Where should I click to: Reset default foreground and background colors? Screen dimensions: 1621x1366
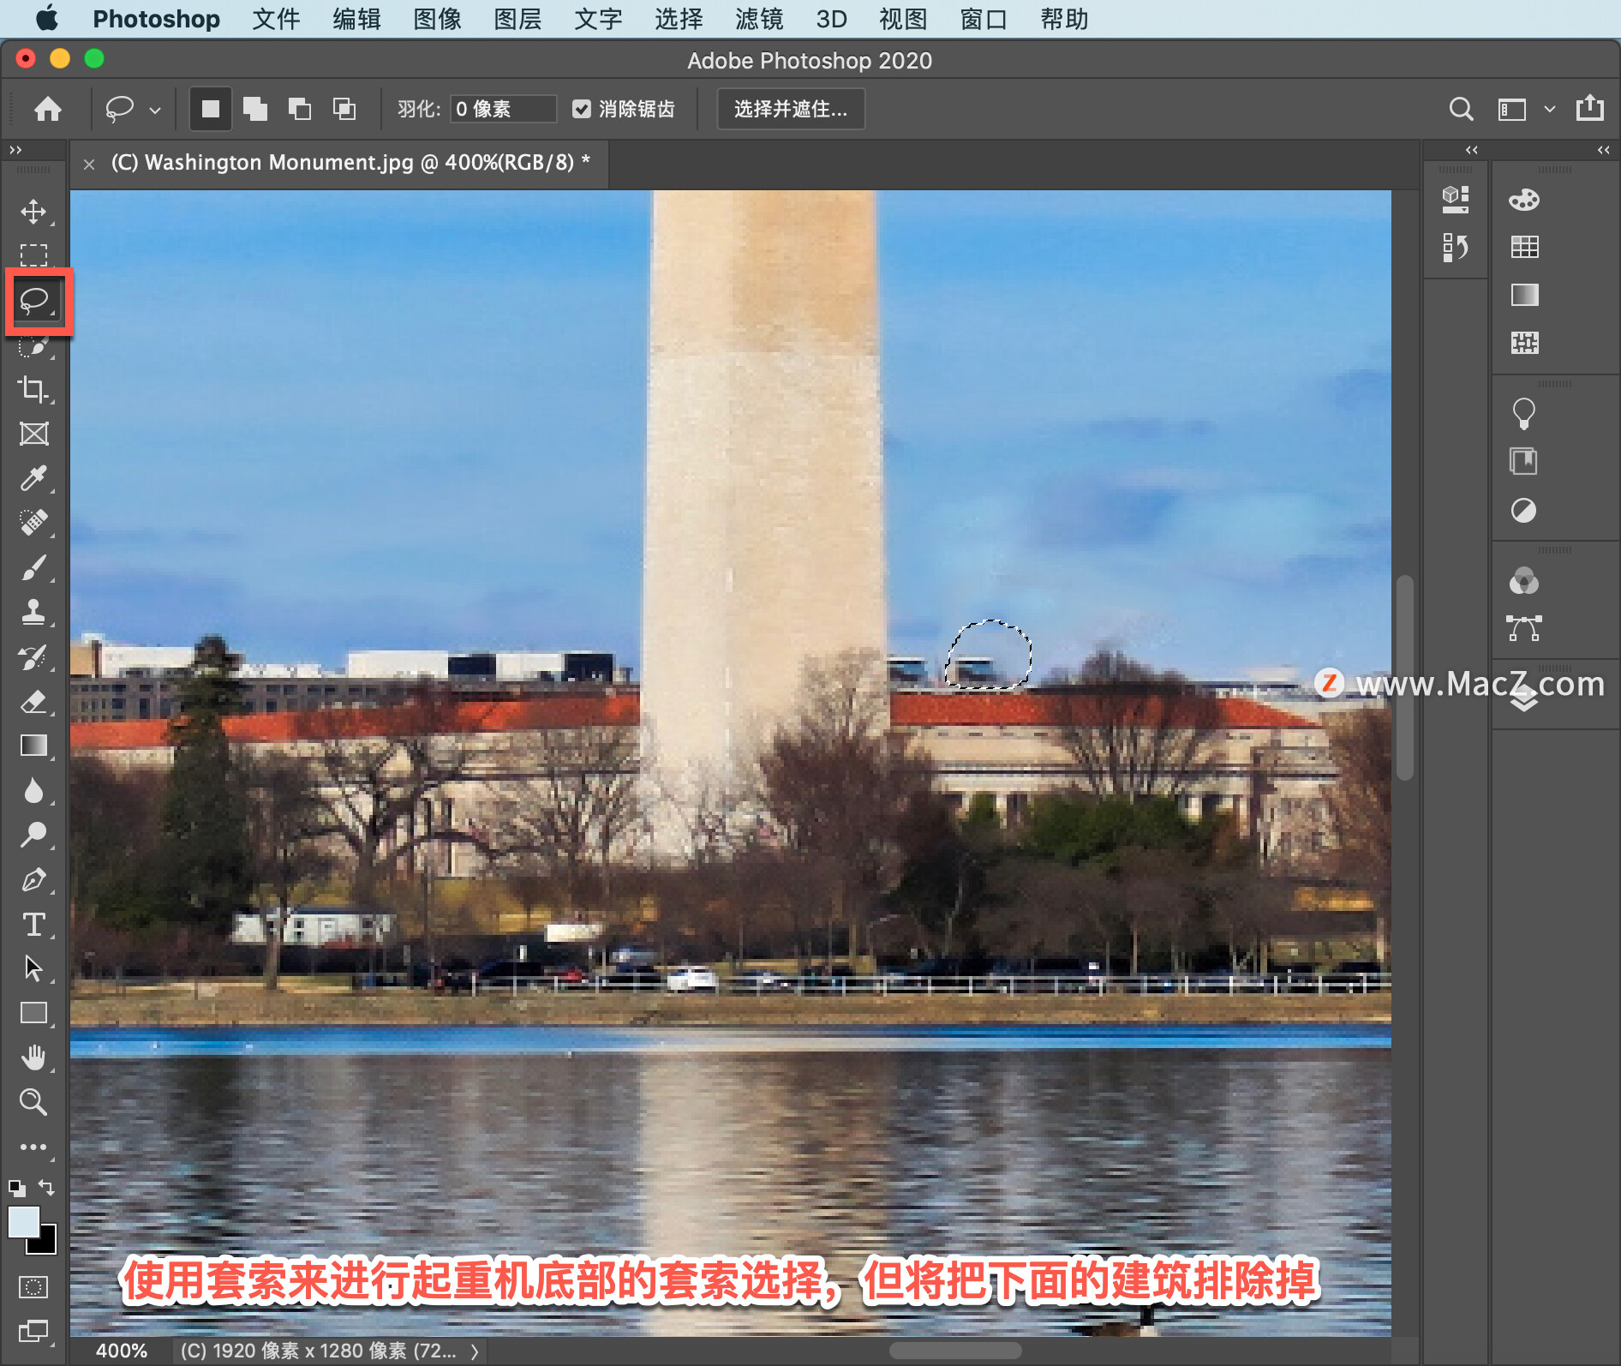coord(16,1188)
